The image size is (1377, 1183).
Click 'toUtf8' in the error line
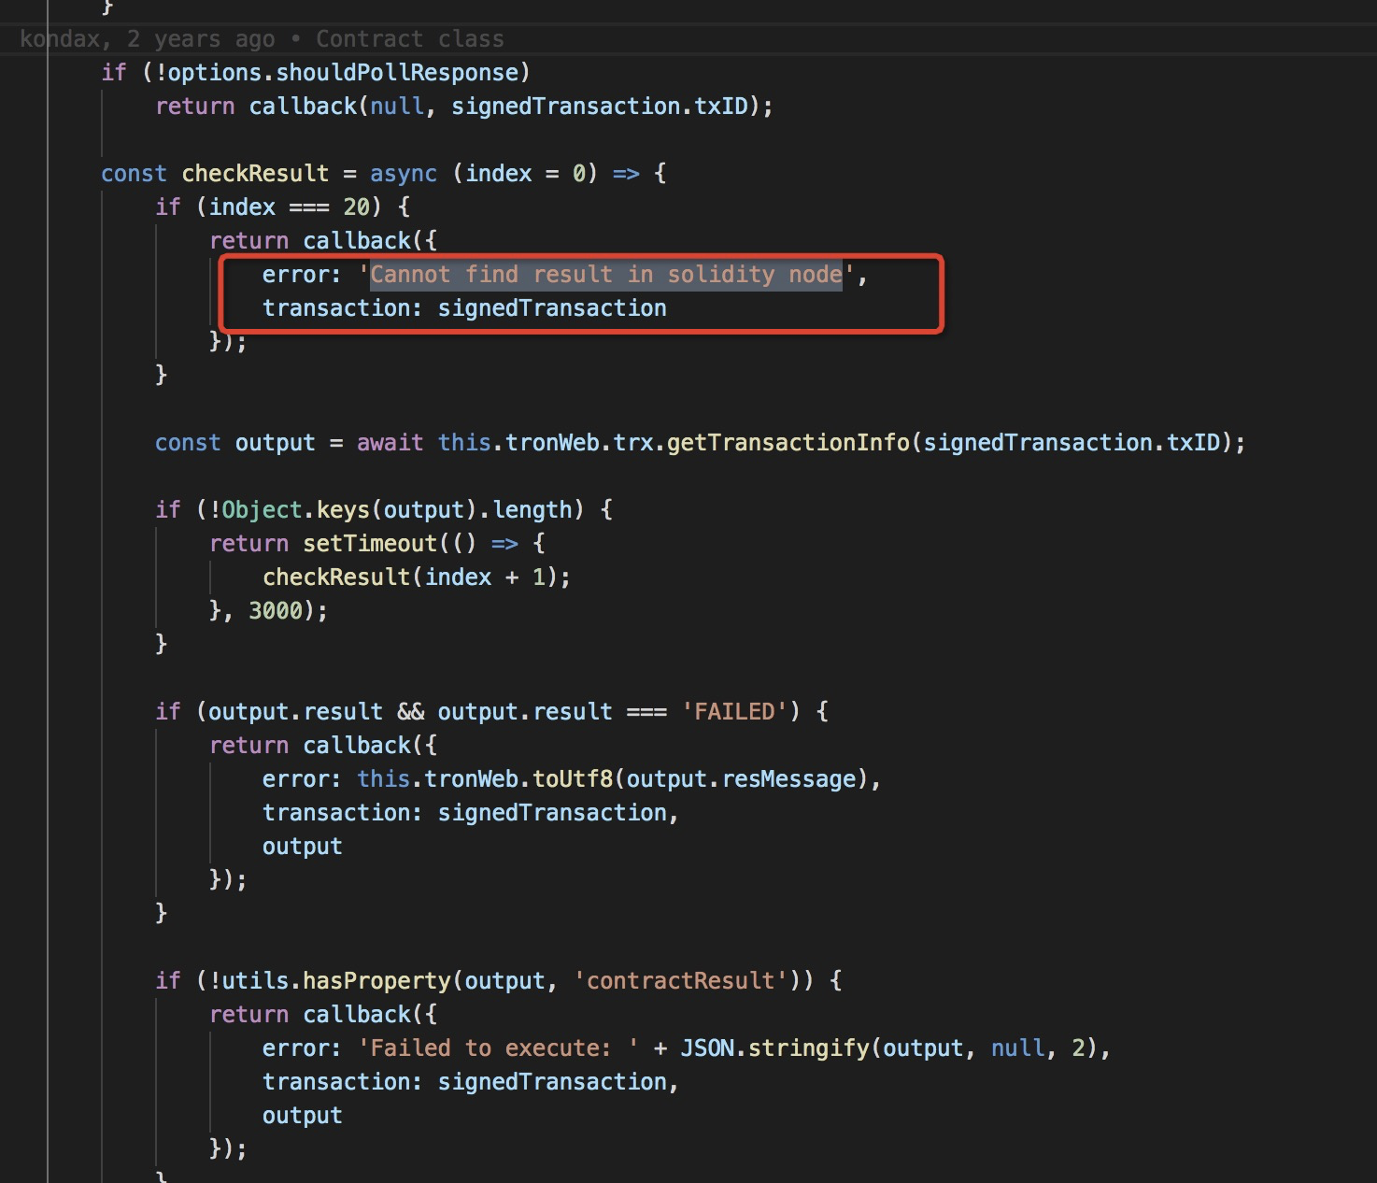tap(572, 779)
